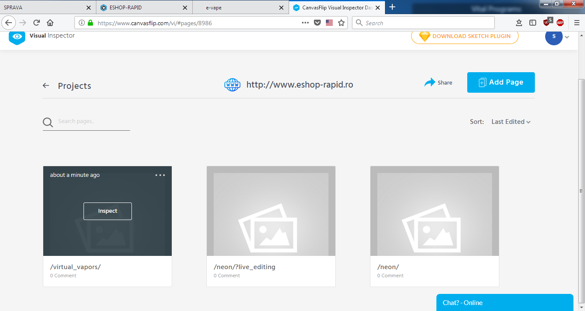Click the Download Sketch Plugin button
Image resolution: width=585 pixels, height=311 pixels.
click(465, 36)
